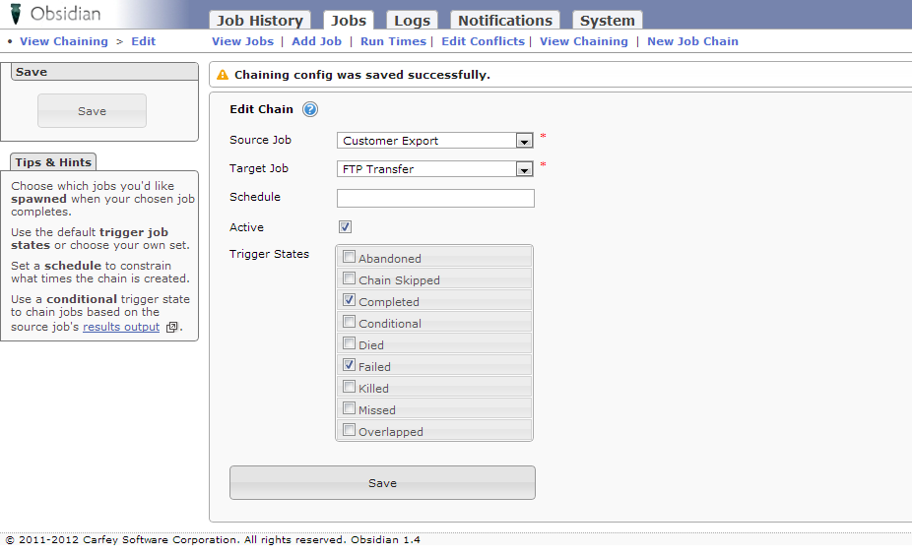Enable the Abandoned trigger state

[x=350, y=258]
